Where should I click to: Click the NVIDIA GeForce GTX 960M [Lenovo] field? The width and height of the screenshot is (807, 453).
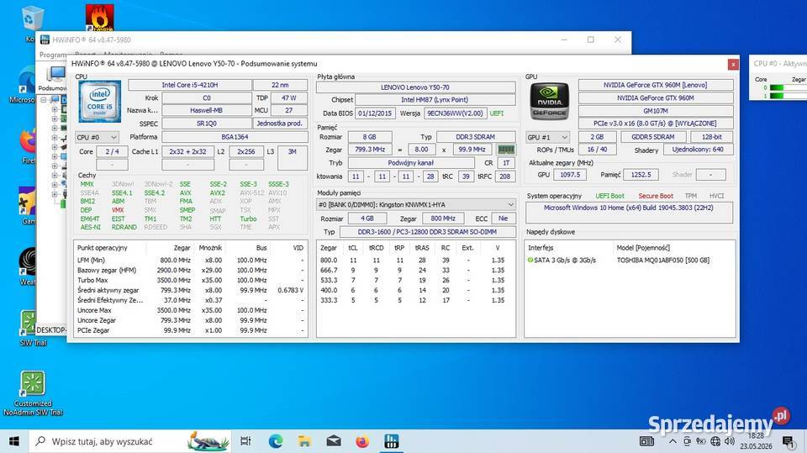(x=655, y=85)
